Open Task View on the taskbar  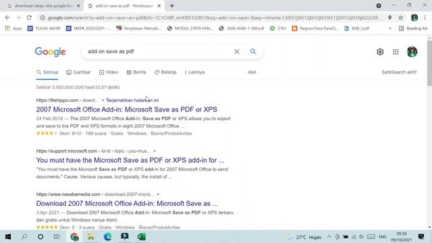click(57, 237)
